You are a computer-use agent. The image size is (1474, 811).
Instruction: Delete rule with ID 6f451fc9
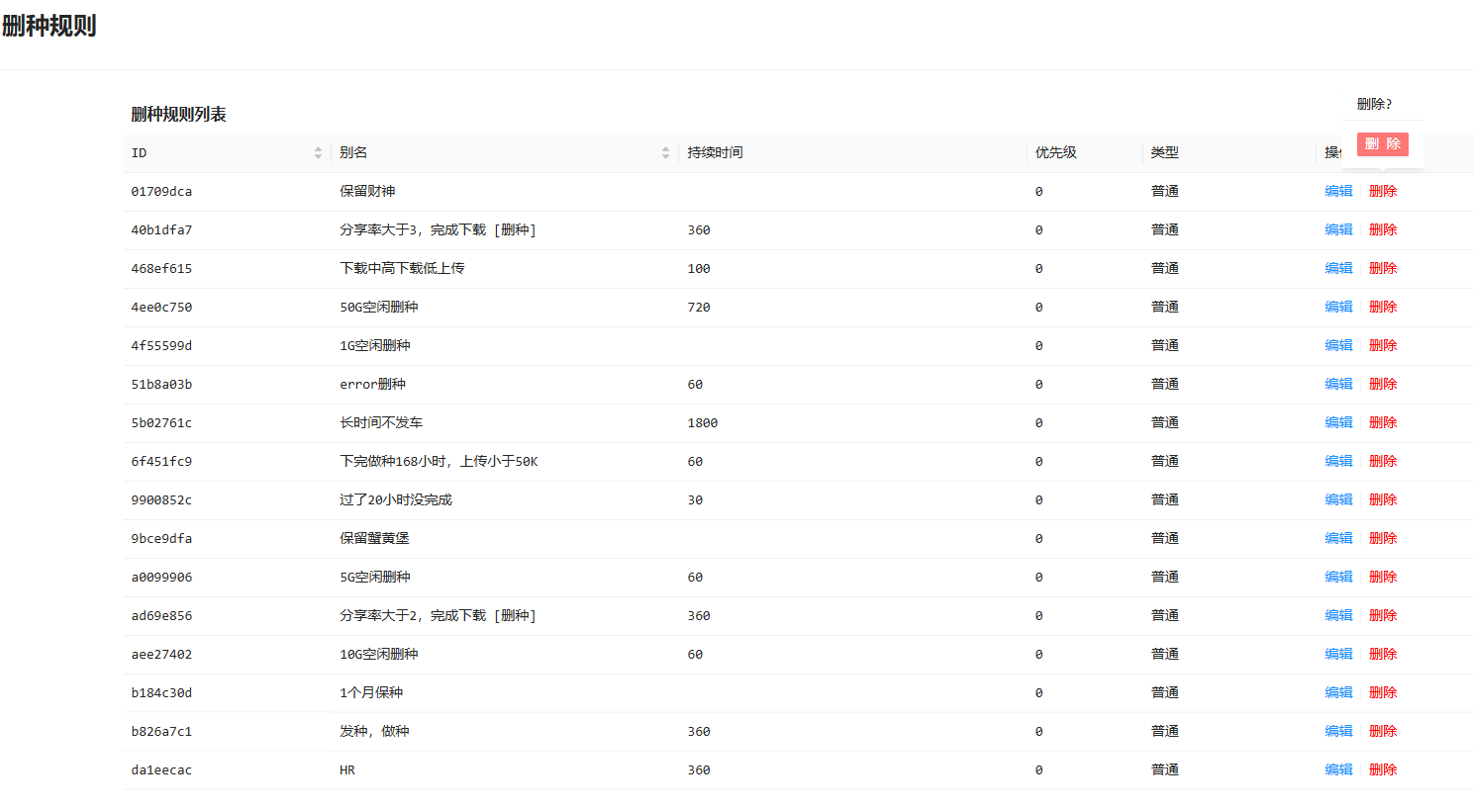pyautogui.click(x=1382, y=462)
